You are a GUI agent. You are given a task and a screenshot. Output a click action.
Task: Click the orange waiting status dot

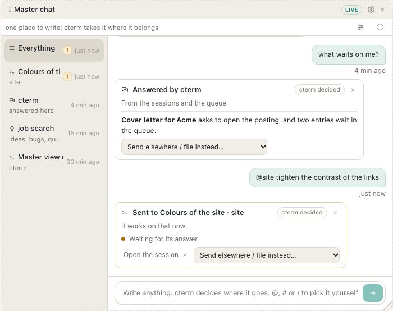coord(124,239)
